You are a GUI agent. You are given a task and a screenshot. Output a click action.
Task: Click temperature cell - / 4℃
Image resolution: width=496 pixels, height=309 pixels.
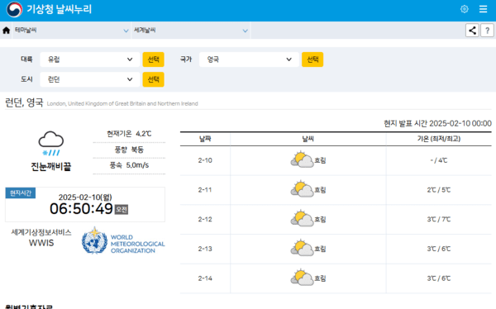pyautogui.click(x=439, y=160)
